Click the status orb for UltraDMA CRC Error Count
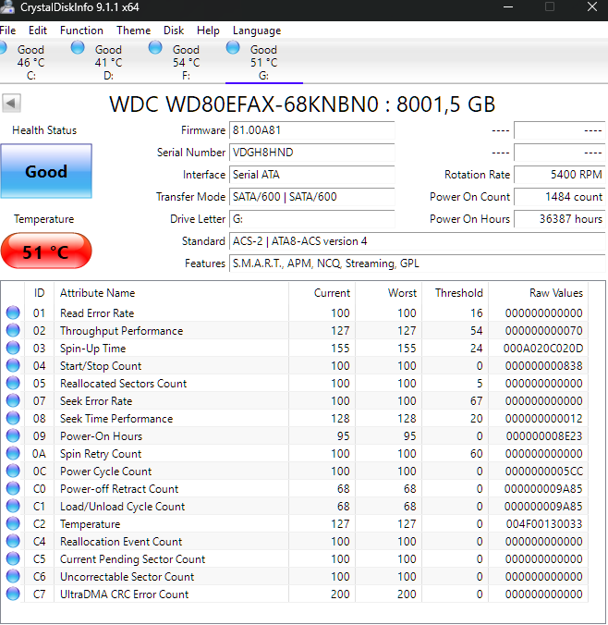608x625 pixels. tap(13, 594)
